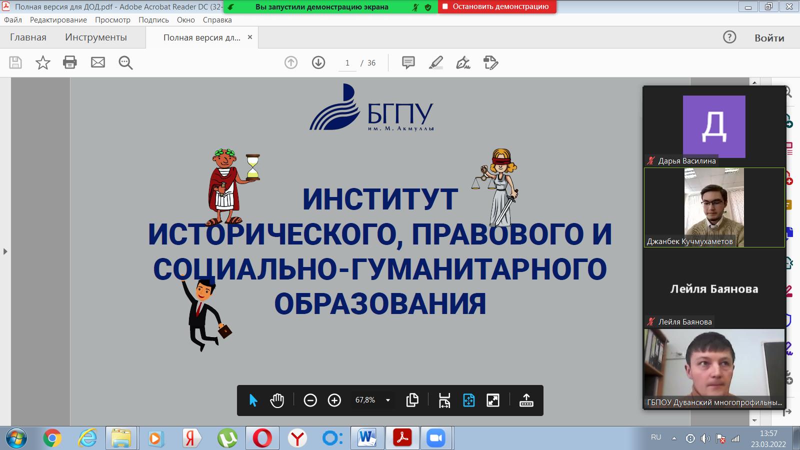The width and height of the screenshot is (800, 450).
Task: Enable full screen mode in floating toolbar
Action: (x=493, y=400)
